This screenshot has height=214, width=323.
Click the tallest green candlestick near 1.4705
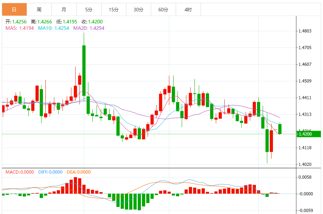click(x=84, y=71)
